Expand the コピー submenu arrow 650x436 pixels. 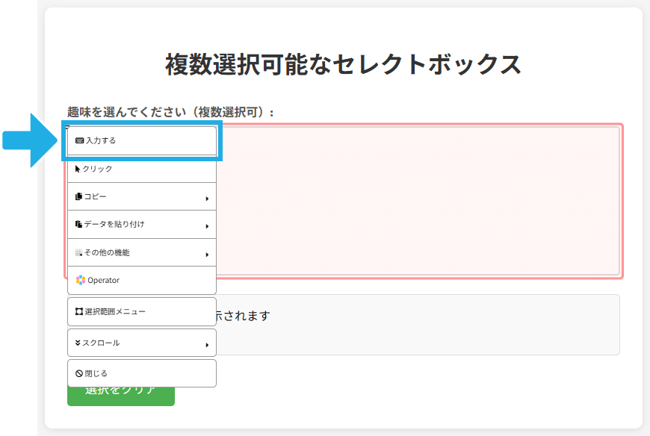point(206,199)
